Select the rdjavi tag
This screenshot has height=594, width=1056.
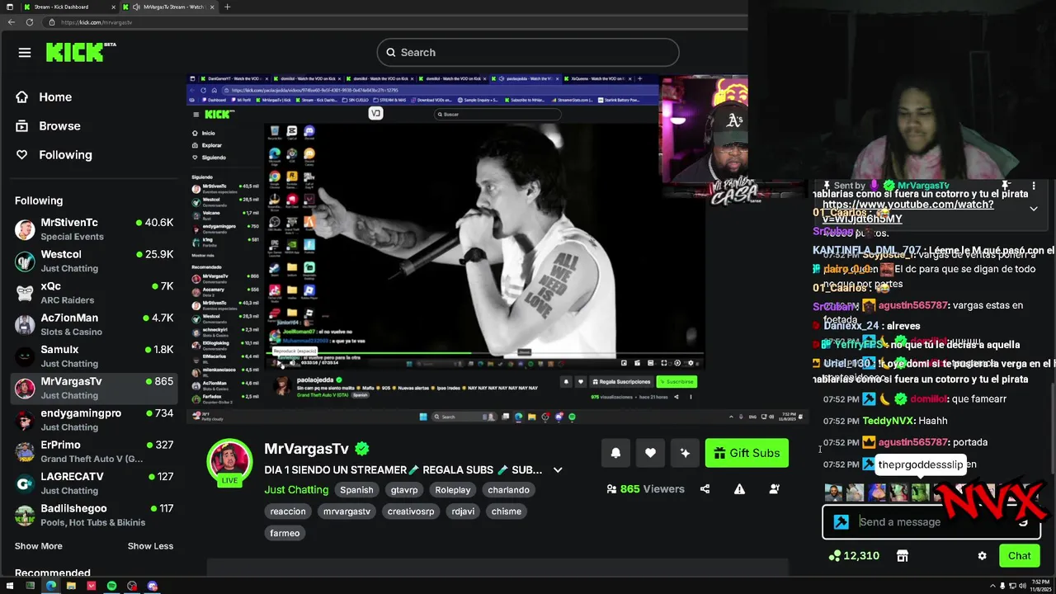pos(463,511)
